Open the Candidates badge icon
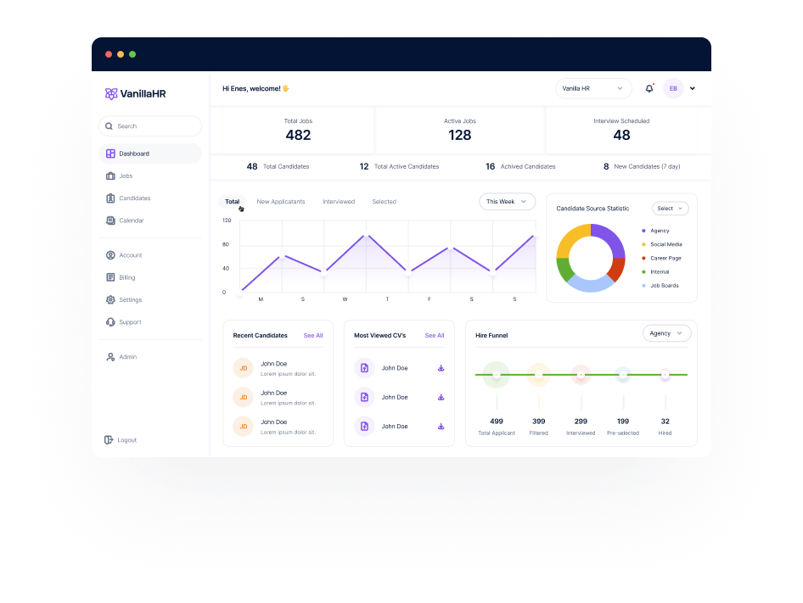The height and width of the screenshot is (603, 803). pyautogui.click(x=110, y=198)
